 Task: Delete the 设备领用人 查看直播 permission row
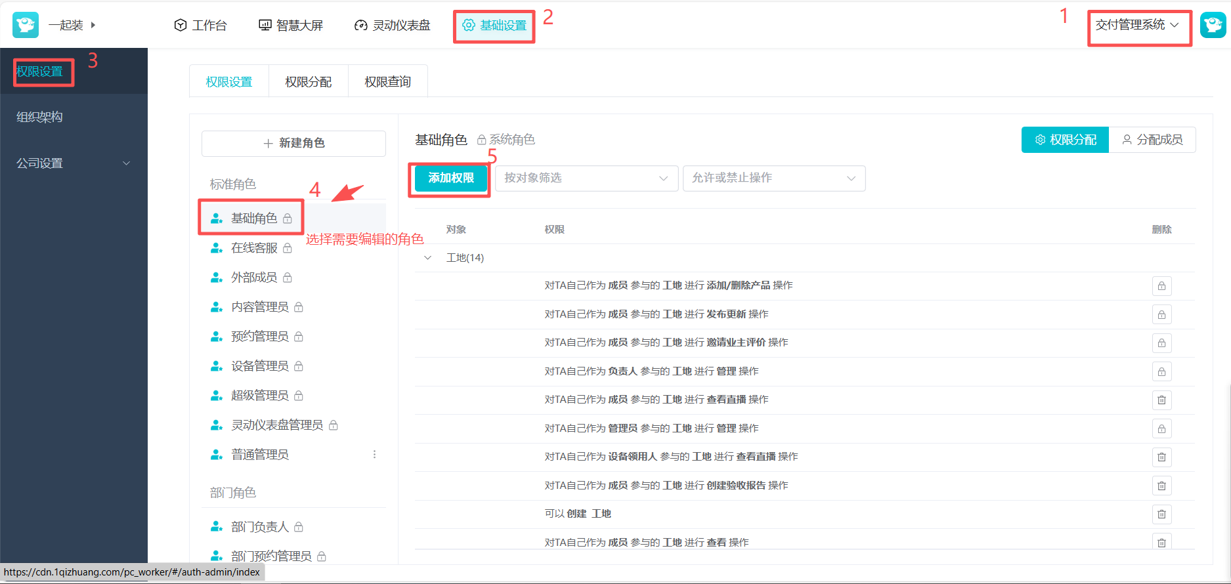[1161, 457]
